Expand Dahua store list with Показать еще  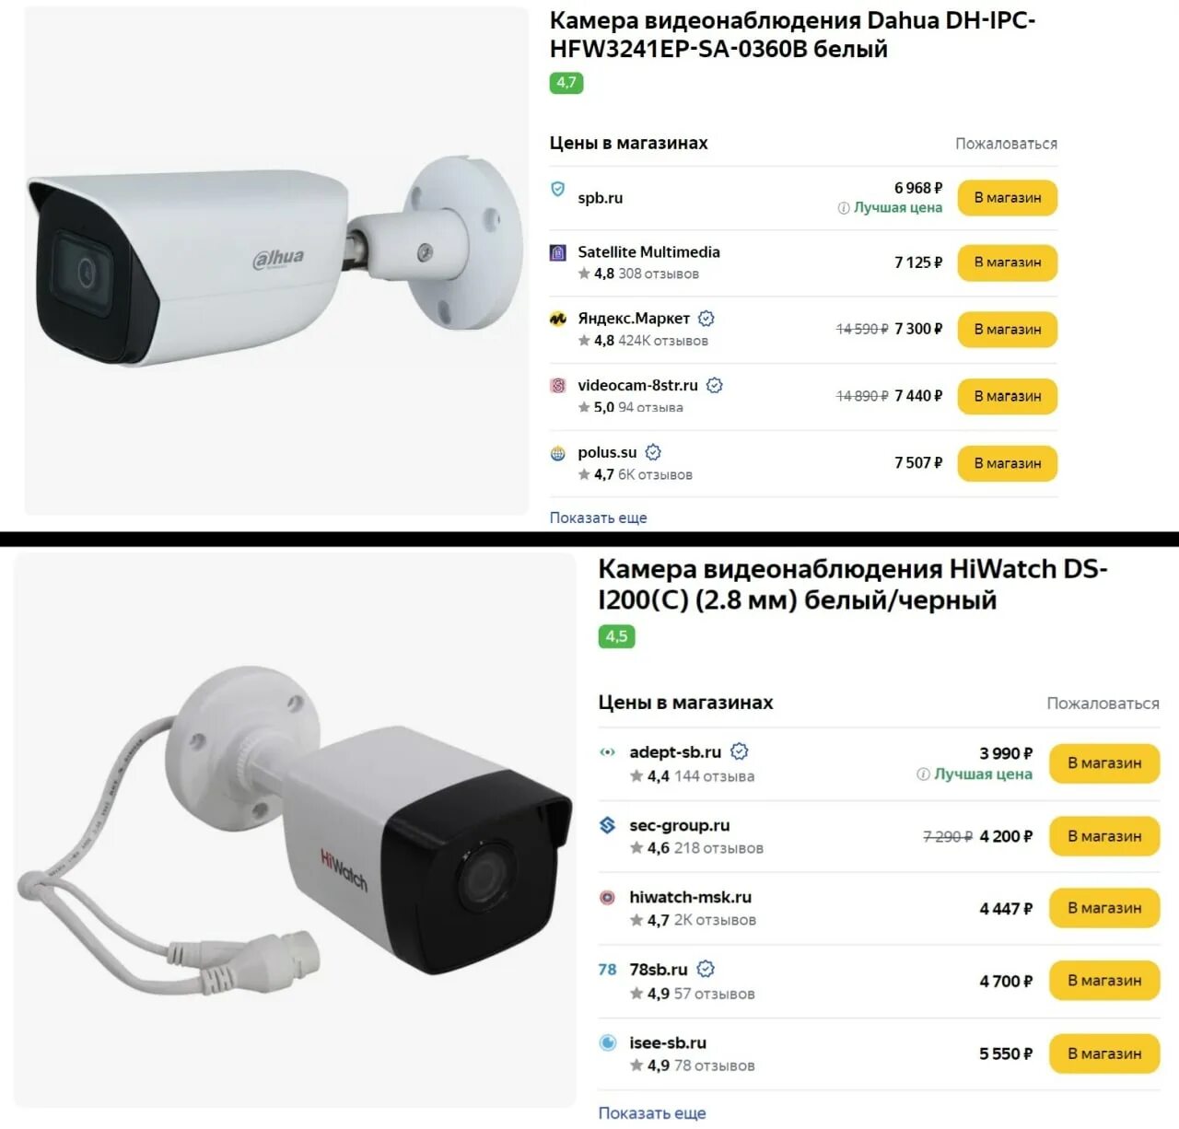599,518
